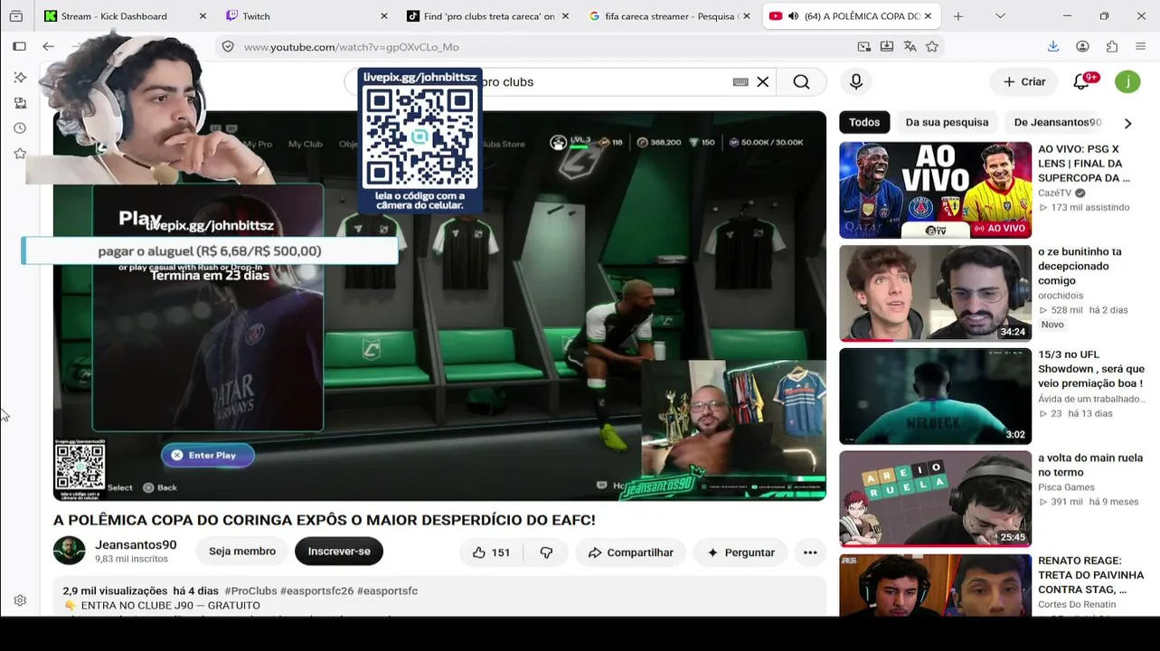Click the #easportsfc26 hashtag link
Screen dimensions: 1160x651
[316, 590]
